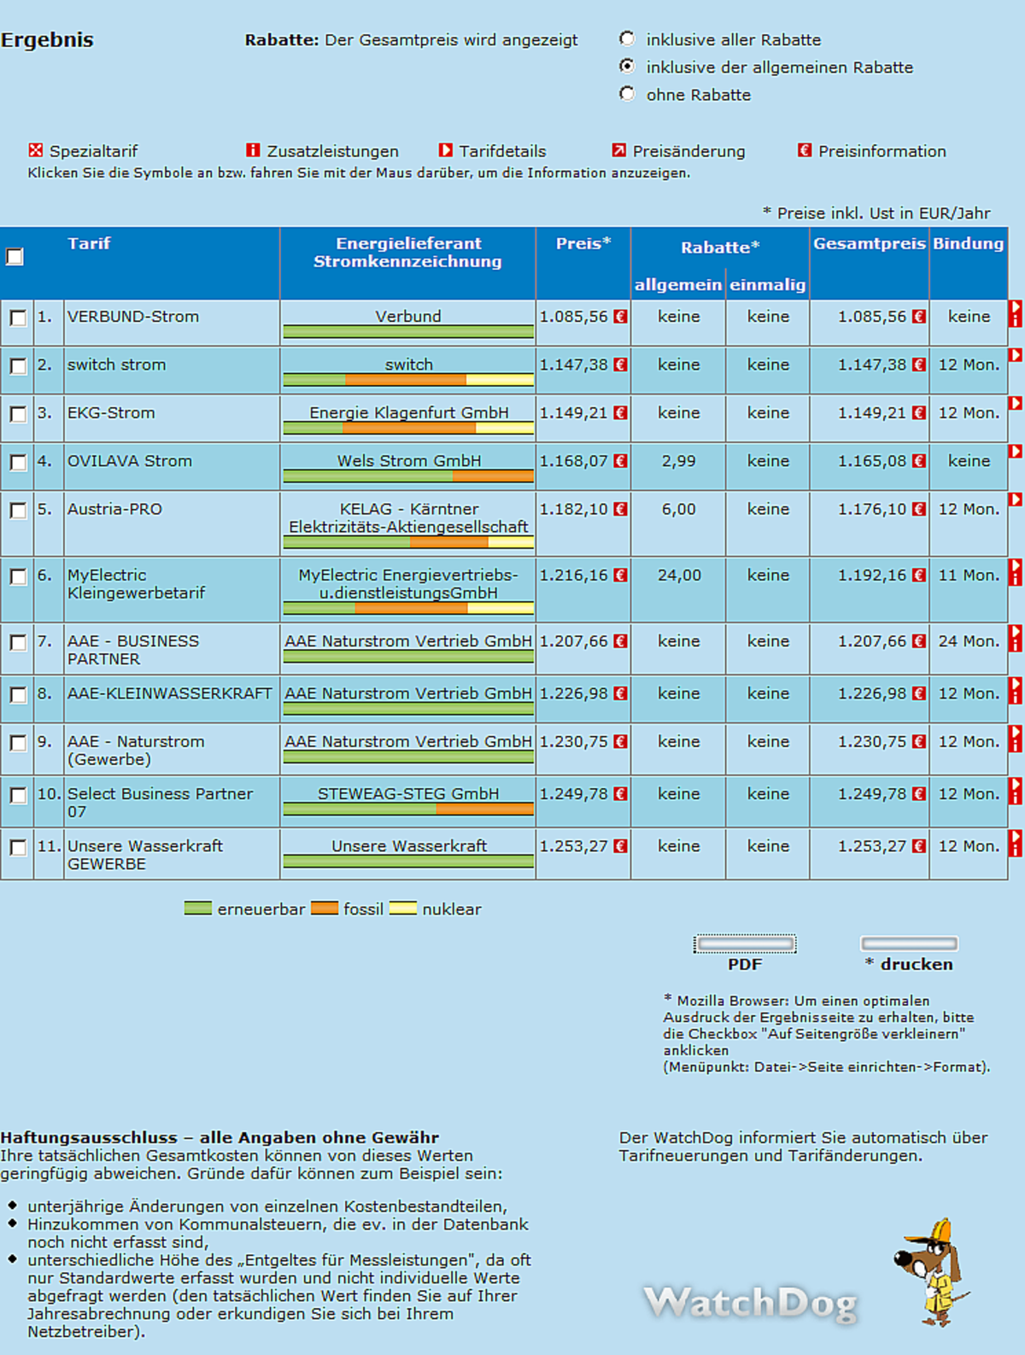Click the WatchDog logo
Viewport: 1025px width, 1355px height.
point(750,1303)
